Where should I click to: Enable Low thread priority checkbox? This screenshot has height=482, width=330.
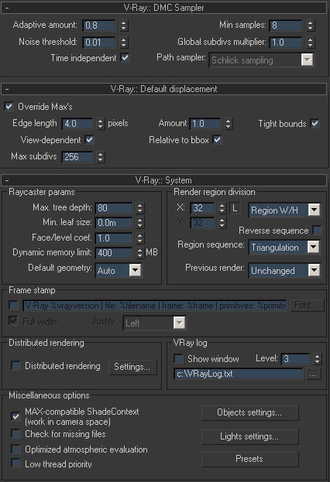[x=15, y=463]
